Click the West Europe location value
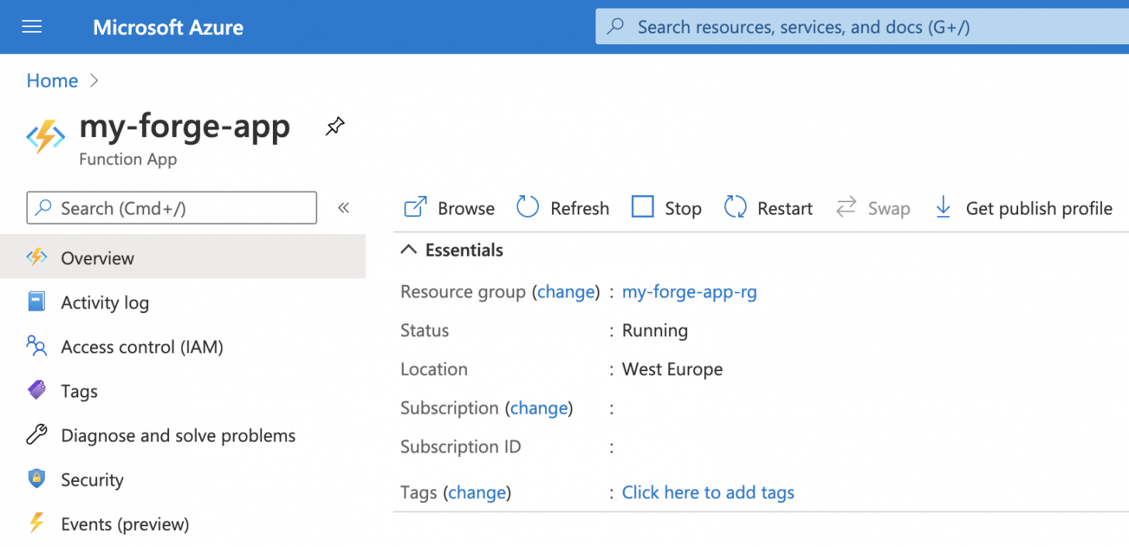Image resolution: width=1129 pixels, height=547 pixels. click(x=672, y=370)
